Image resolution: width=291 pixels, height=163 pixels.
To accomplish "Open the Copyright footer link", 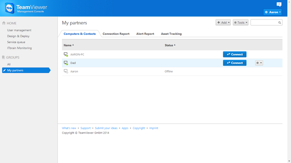I will pyautogui.click(x=139, y=128).
